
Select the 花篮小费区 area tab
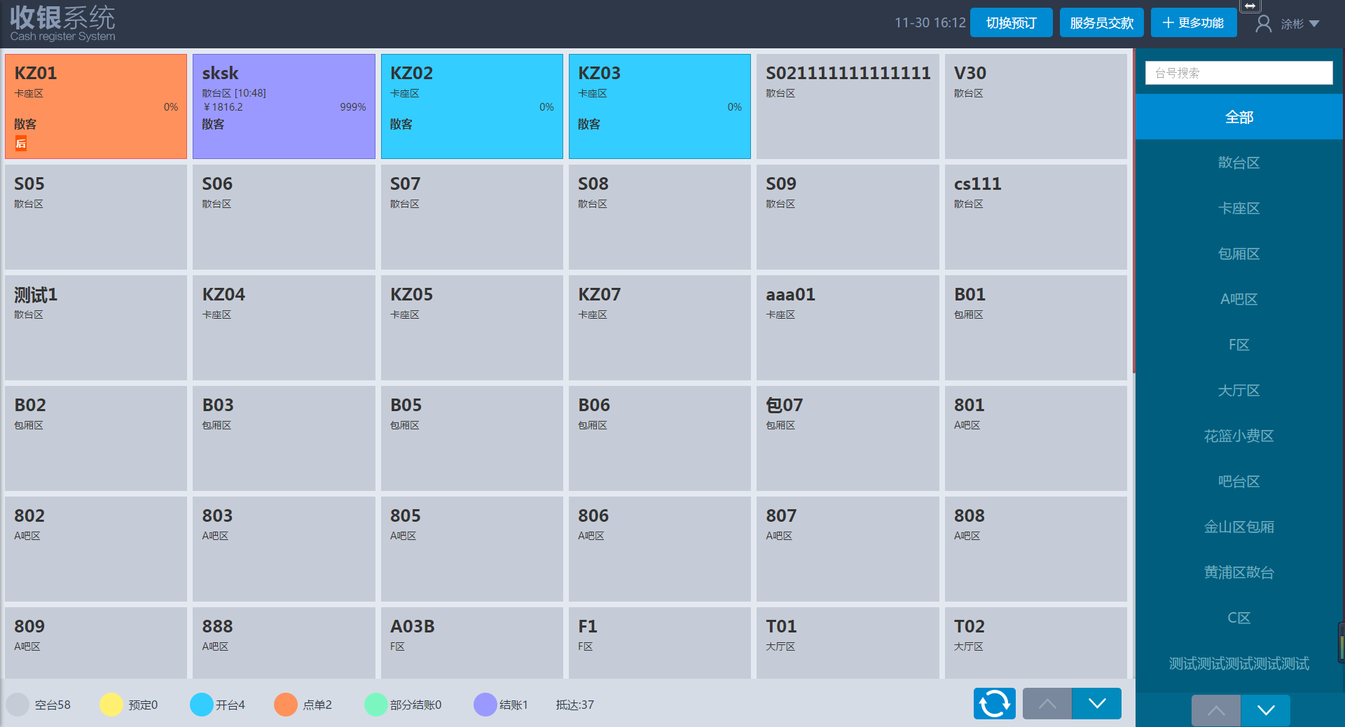pyautogui.click(x=1239, y=436)
